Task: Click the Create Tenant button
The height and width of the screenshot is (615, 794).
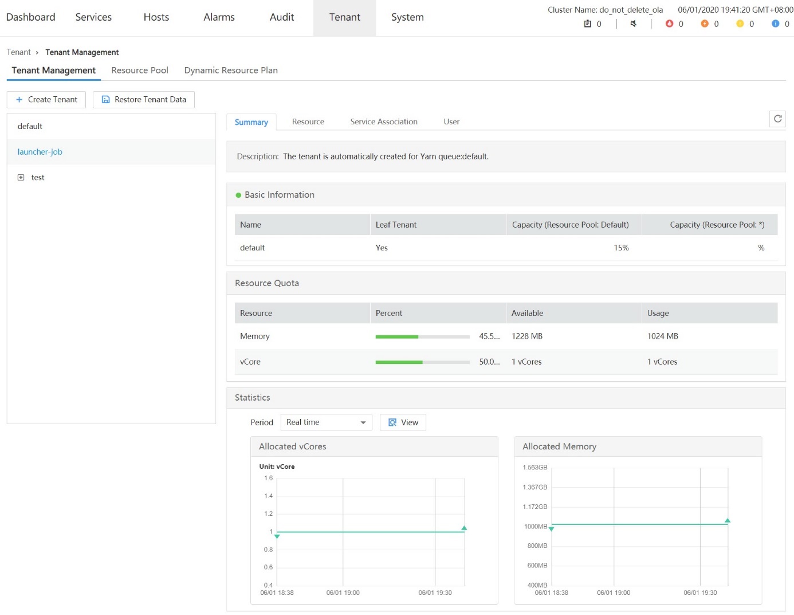Action: 46,100
